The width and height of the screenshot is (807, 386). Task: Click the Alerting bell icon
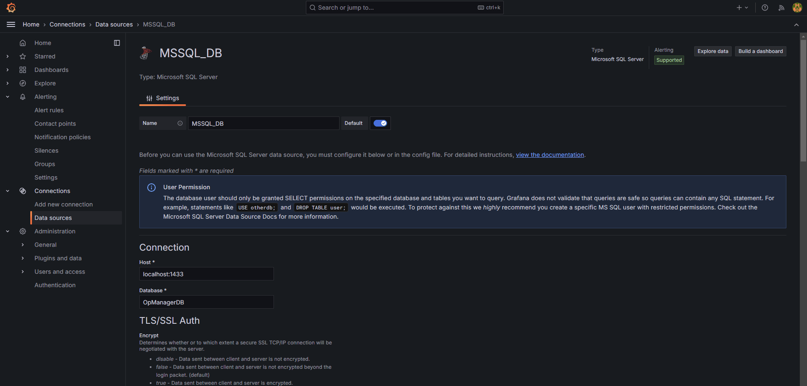coord(23,97)
